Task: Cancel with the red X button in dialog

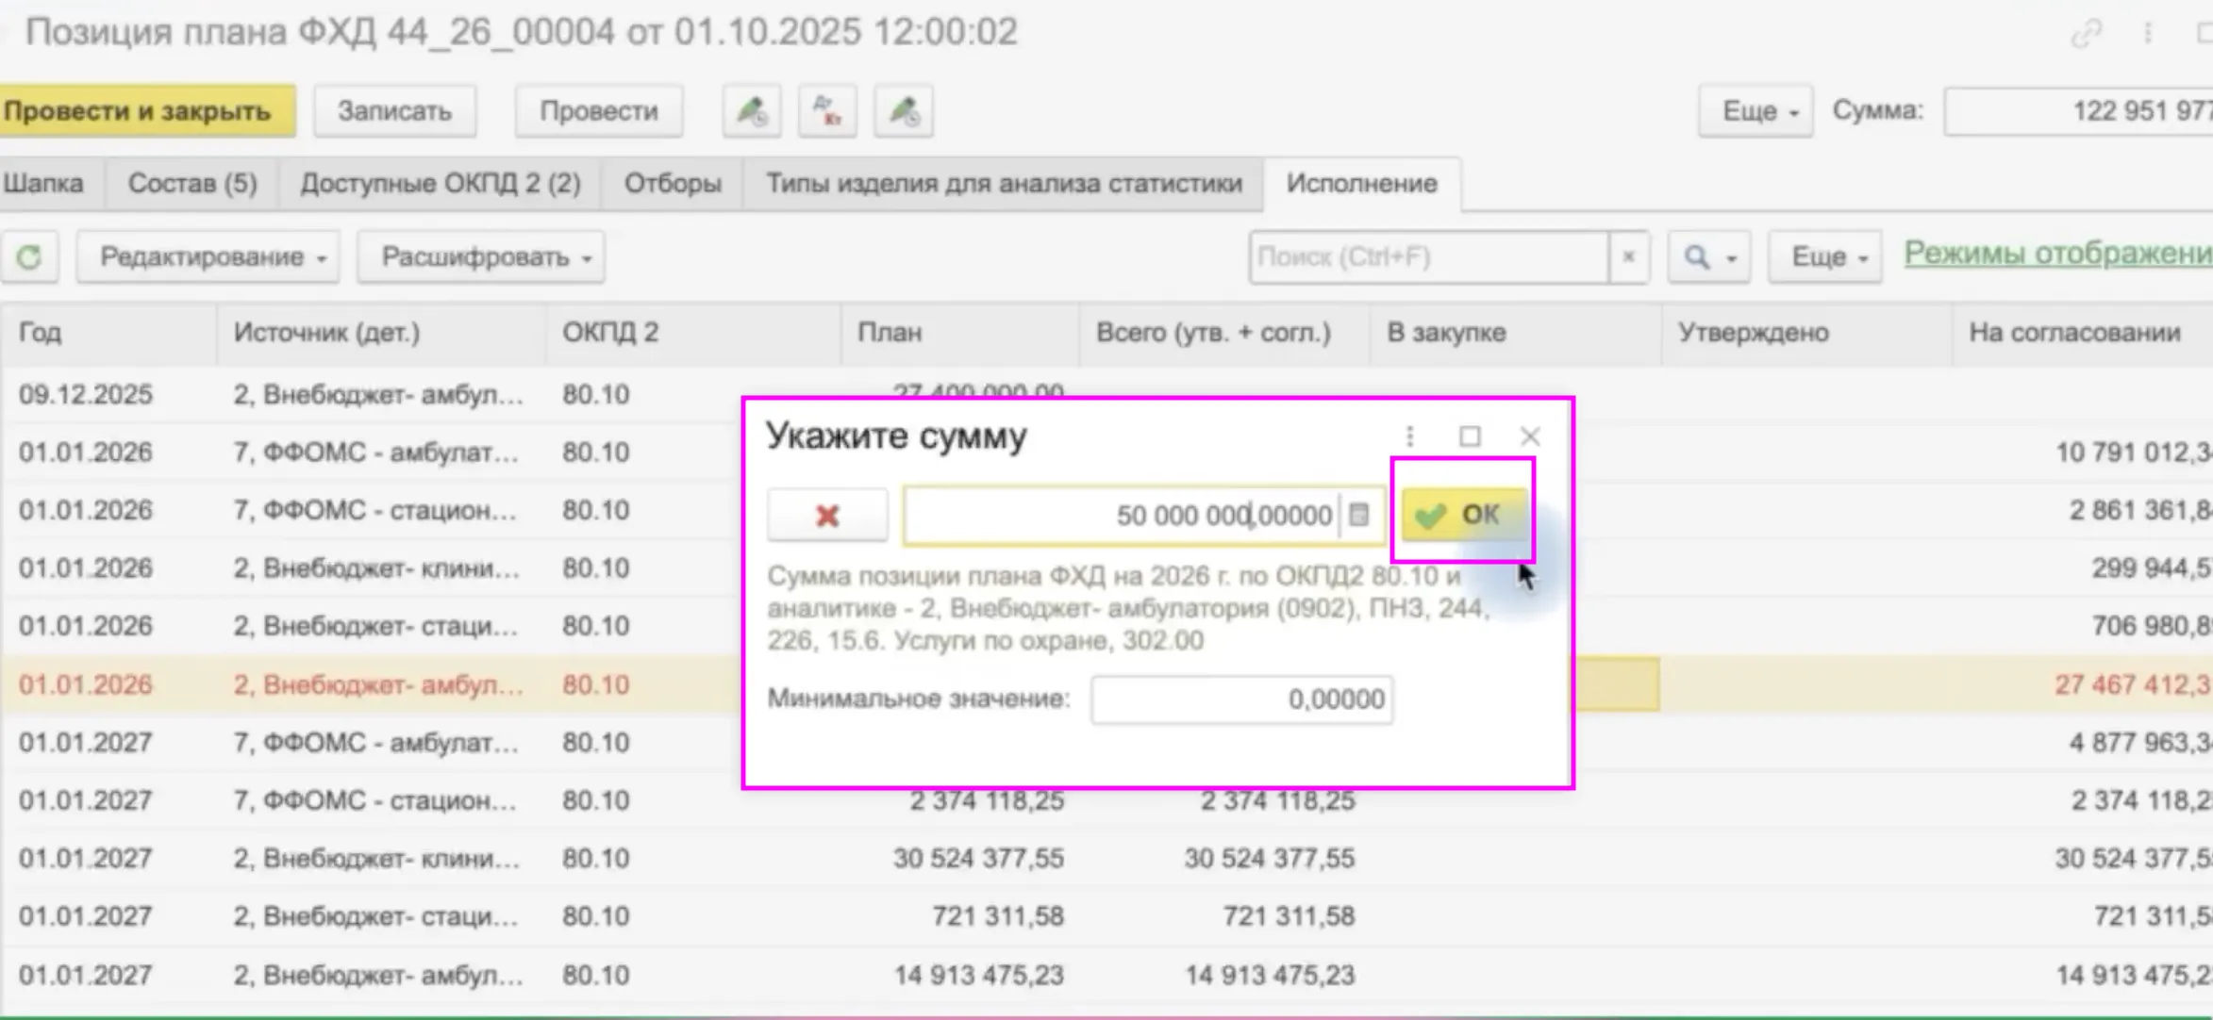Action: [827, 515]
